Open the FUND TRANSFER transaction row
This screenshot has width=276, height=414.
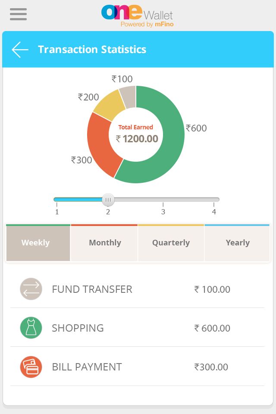coord(137,289)
